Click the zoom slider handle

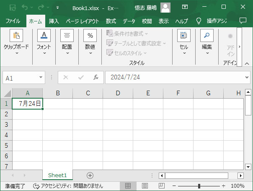(199, 186)
